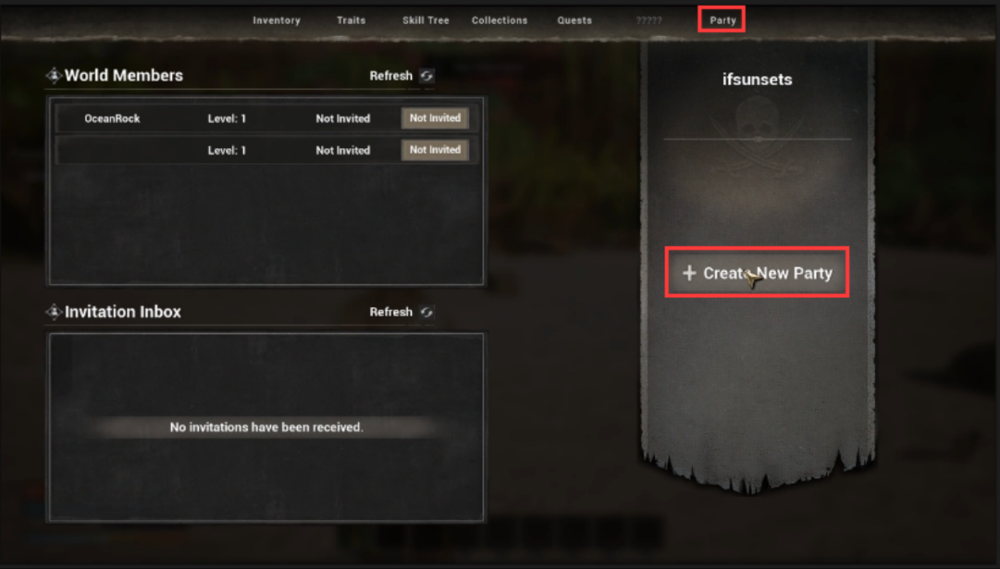
Task: Click the diamond emblem beside Invitation Inbox
Action: pyautogui.click(x=54, y=312)
